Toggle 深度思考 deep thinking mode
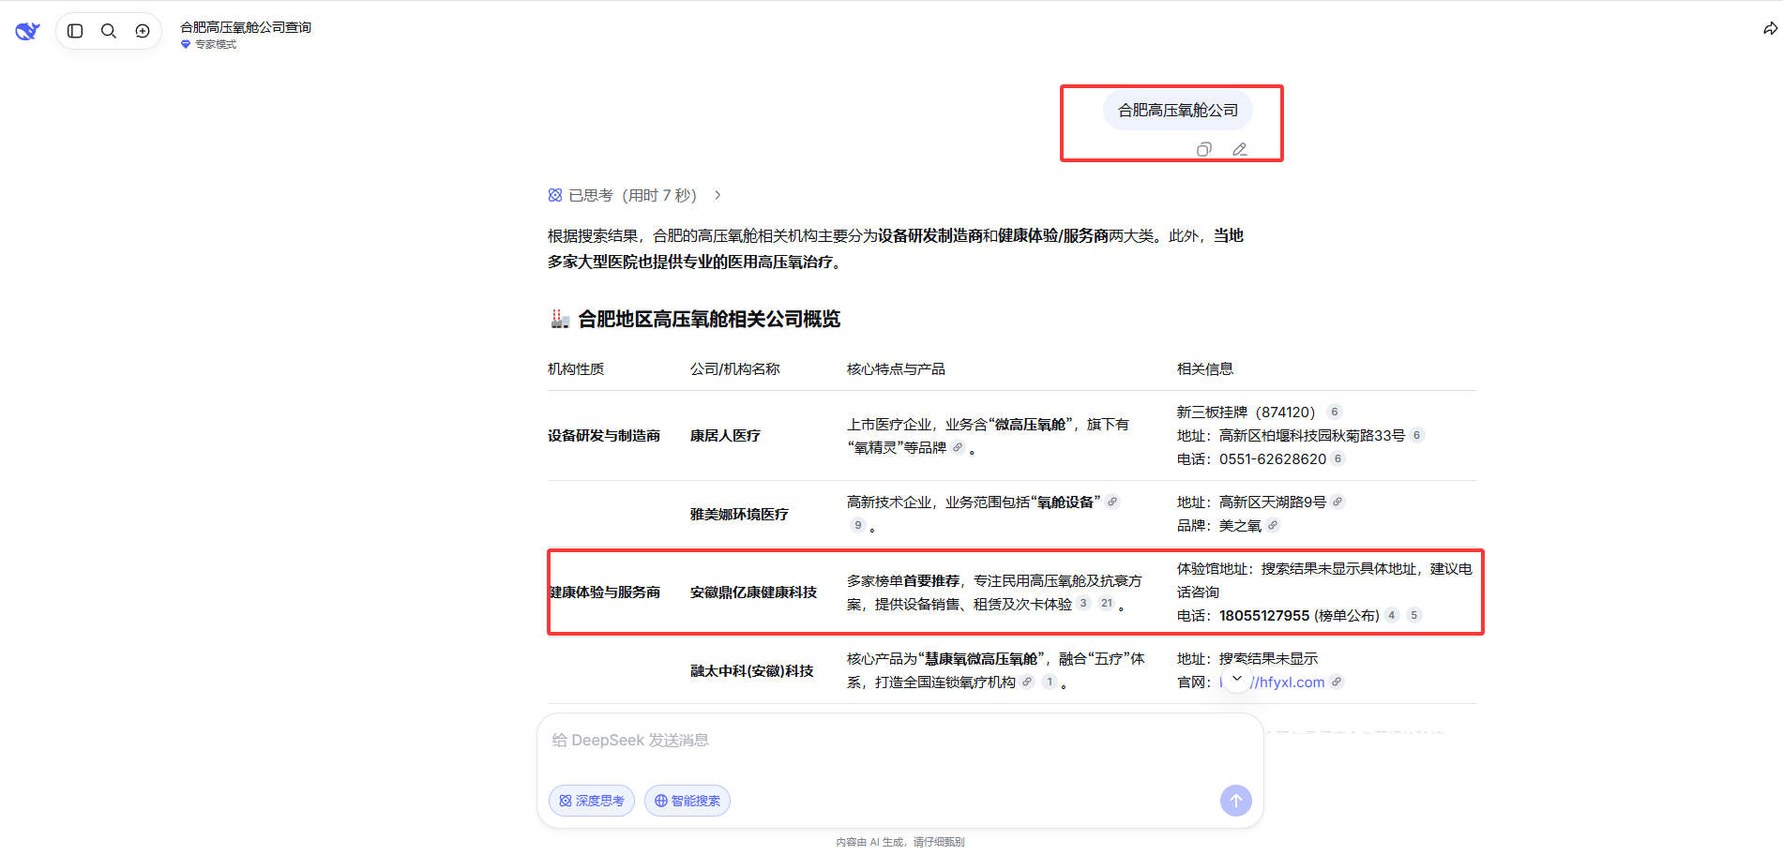Image resolution: width=1783 pixels, height=855 pixels. pos(592,801)
